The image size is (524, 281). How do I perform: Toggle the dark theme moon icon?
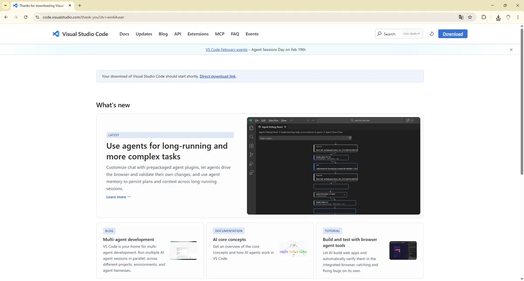point(431,34)
